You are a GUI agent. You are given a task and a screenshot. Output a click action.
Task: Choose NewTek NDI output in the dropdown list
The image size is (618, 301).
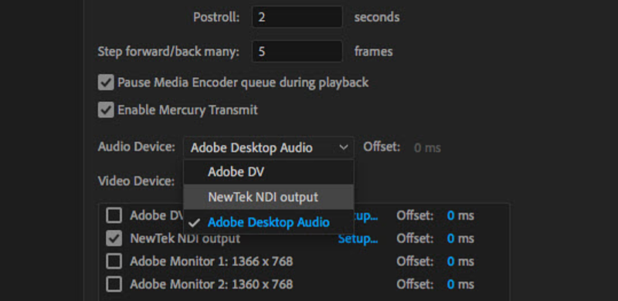point(268,197)
